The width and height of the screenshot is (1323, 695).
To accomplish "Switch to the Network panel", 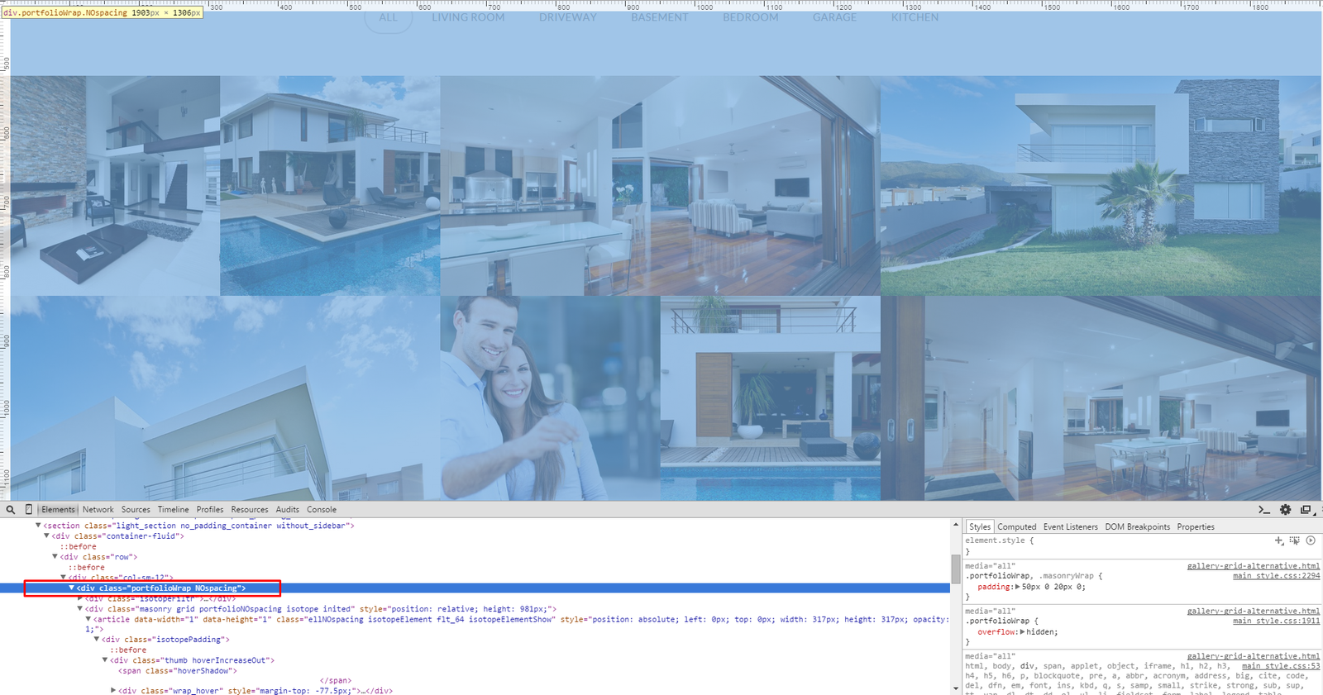I will [x=98, y=510].
